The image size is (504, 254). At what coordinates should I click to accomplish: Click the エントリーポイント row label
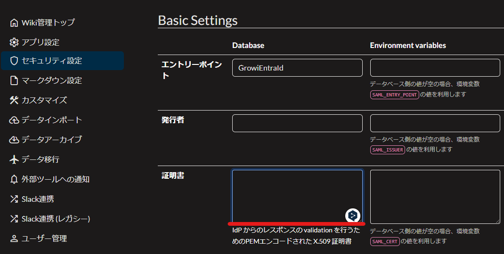192,70
